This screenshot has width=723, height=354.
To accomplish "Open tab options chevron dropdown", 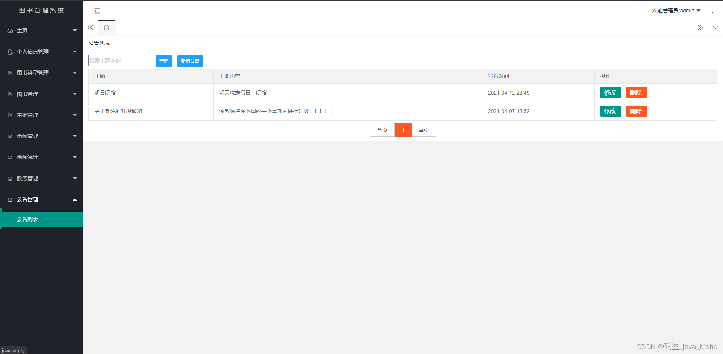I will tap(715, 28).
